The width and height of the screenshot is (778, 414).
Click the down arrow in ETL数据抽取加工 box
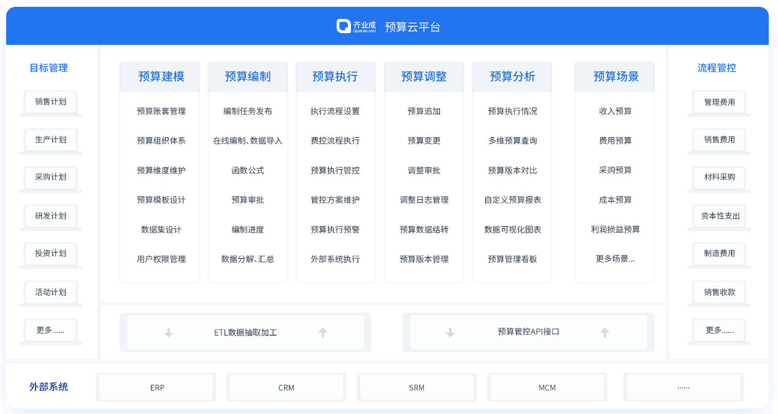[168, 332]
